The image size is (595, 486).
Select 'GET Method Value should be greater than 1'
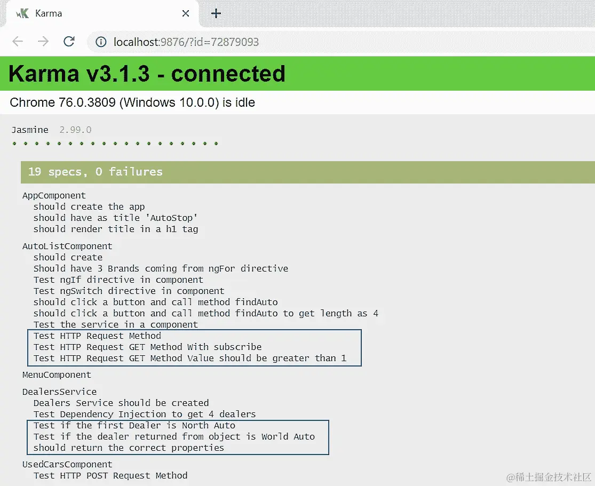pyautogui.click(x=190, y=358)
